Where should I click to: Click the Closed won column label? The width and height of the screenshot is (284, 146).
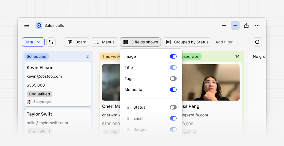(192, 56)
